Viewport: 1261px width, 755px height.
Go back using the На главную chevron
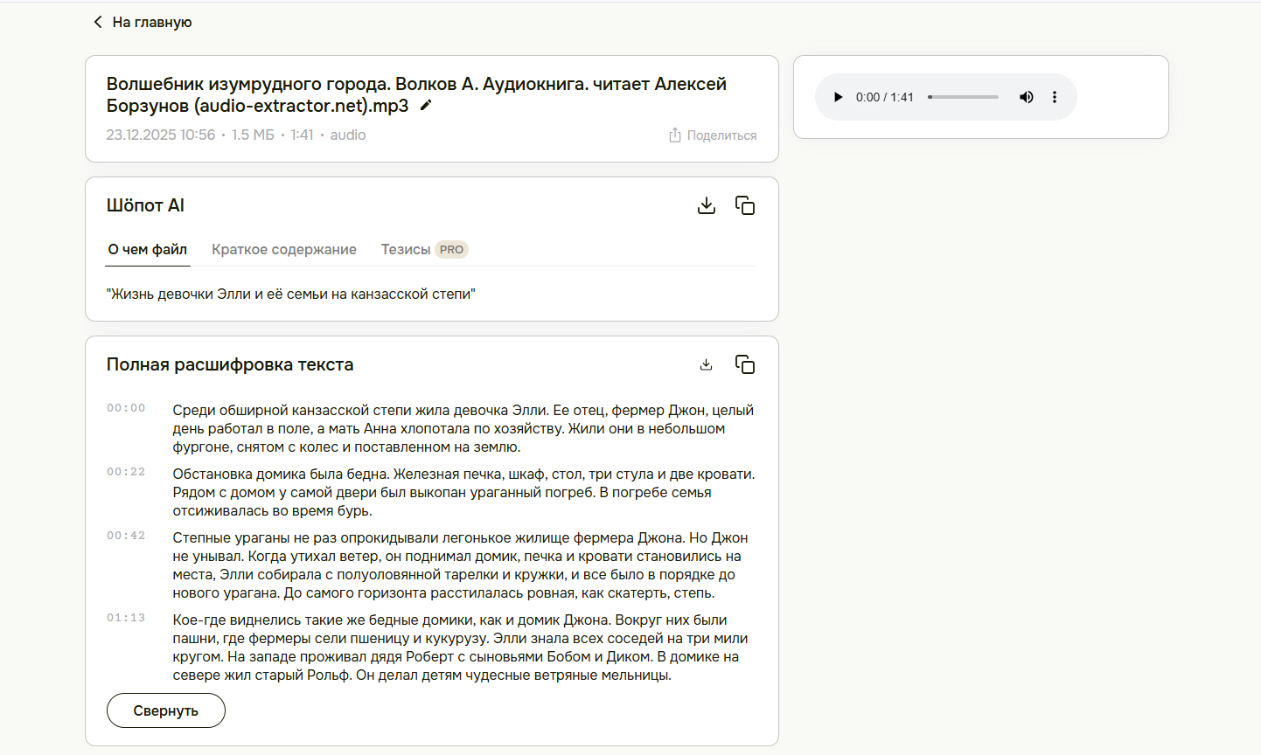[x=97, y=21]
